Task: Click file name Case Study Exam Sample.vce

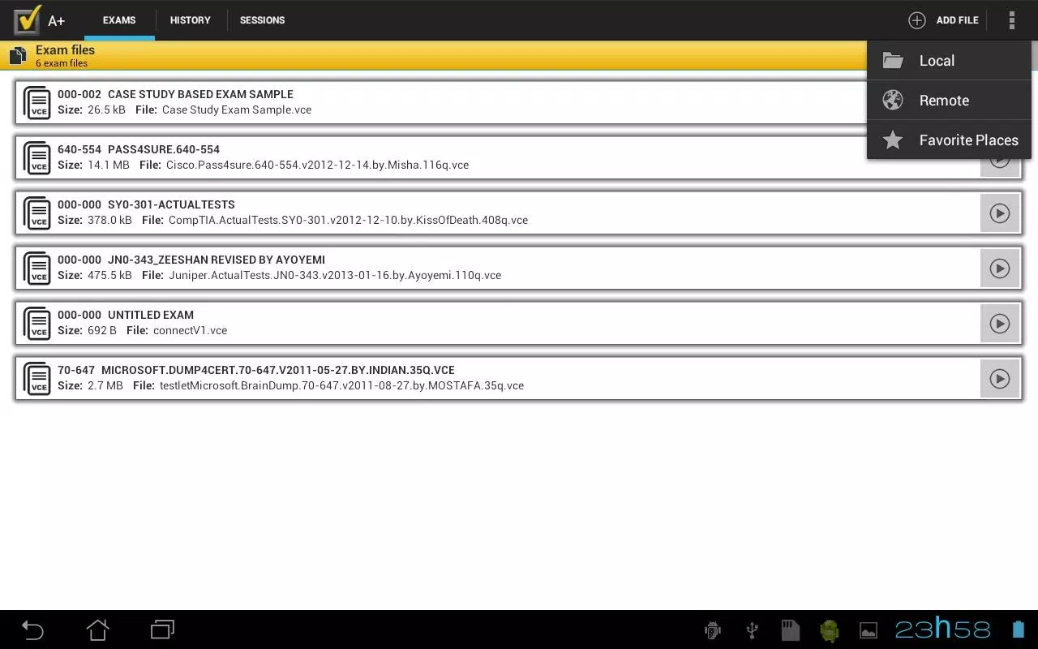Action: pos(237,110)
